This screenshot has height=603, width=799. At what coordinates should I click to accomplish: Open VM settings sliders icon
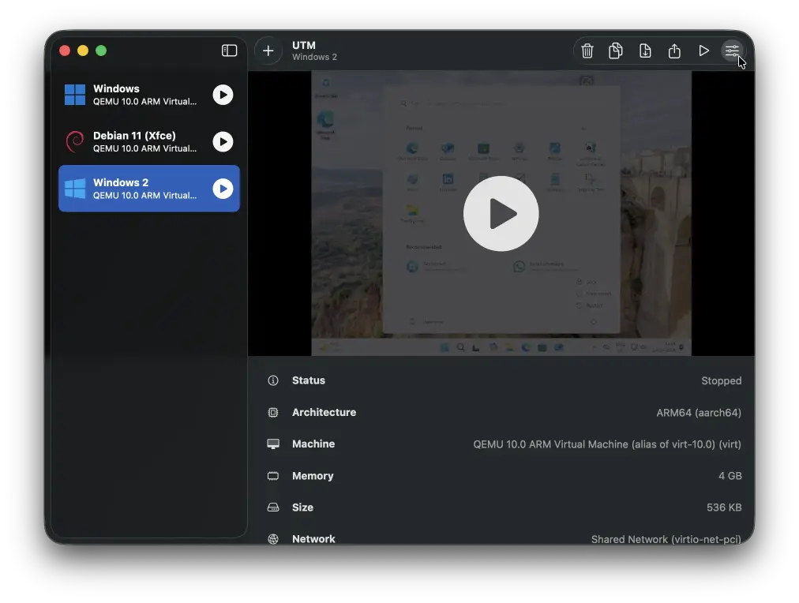(732, 51)
